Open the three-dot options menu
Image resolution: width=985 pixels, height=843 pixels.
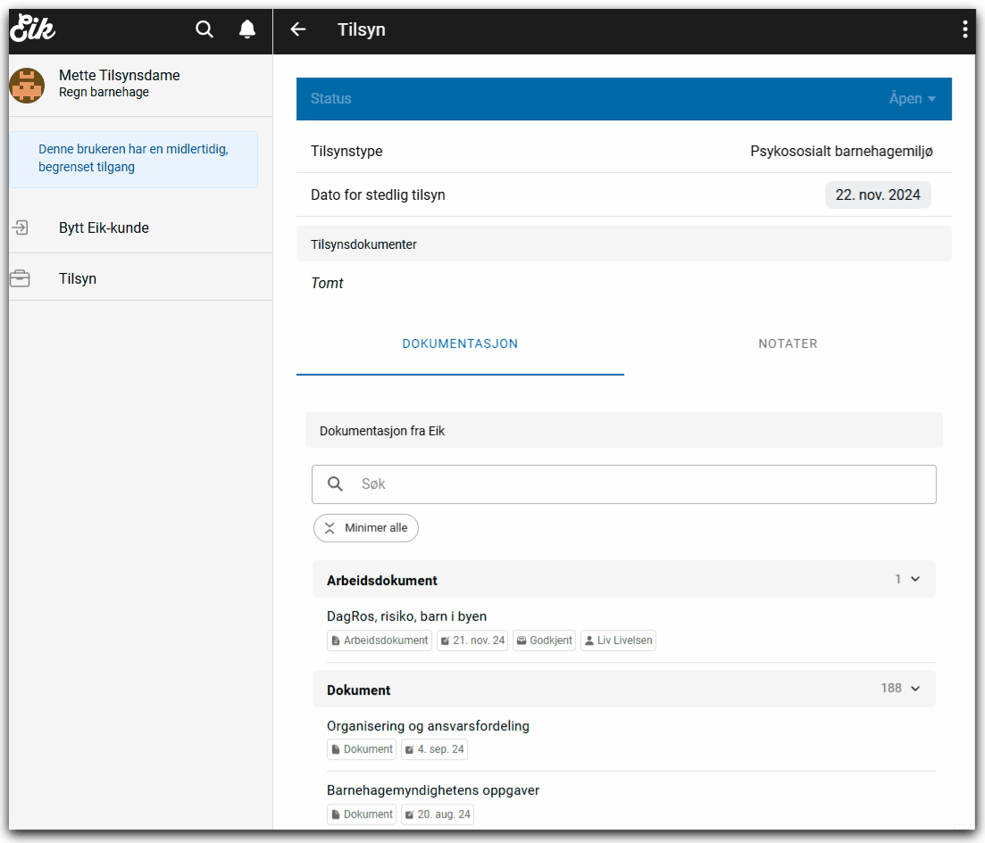point(964,29)
